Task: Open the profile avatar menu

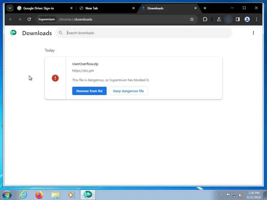Action: (x=247, y=19)
